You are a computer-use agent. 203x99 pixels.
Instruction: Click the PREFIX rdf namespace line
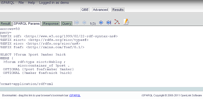pos(59,36)
